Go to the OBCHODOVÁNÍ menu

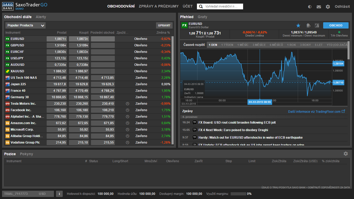coord(121,6)
